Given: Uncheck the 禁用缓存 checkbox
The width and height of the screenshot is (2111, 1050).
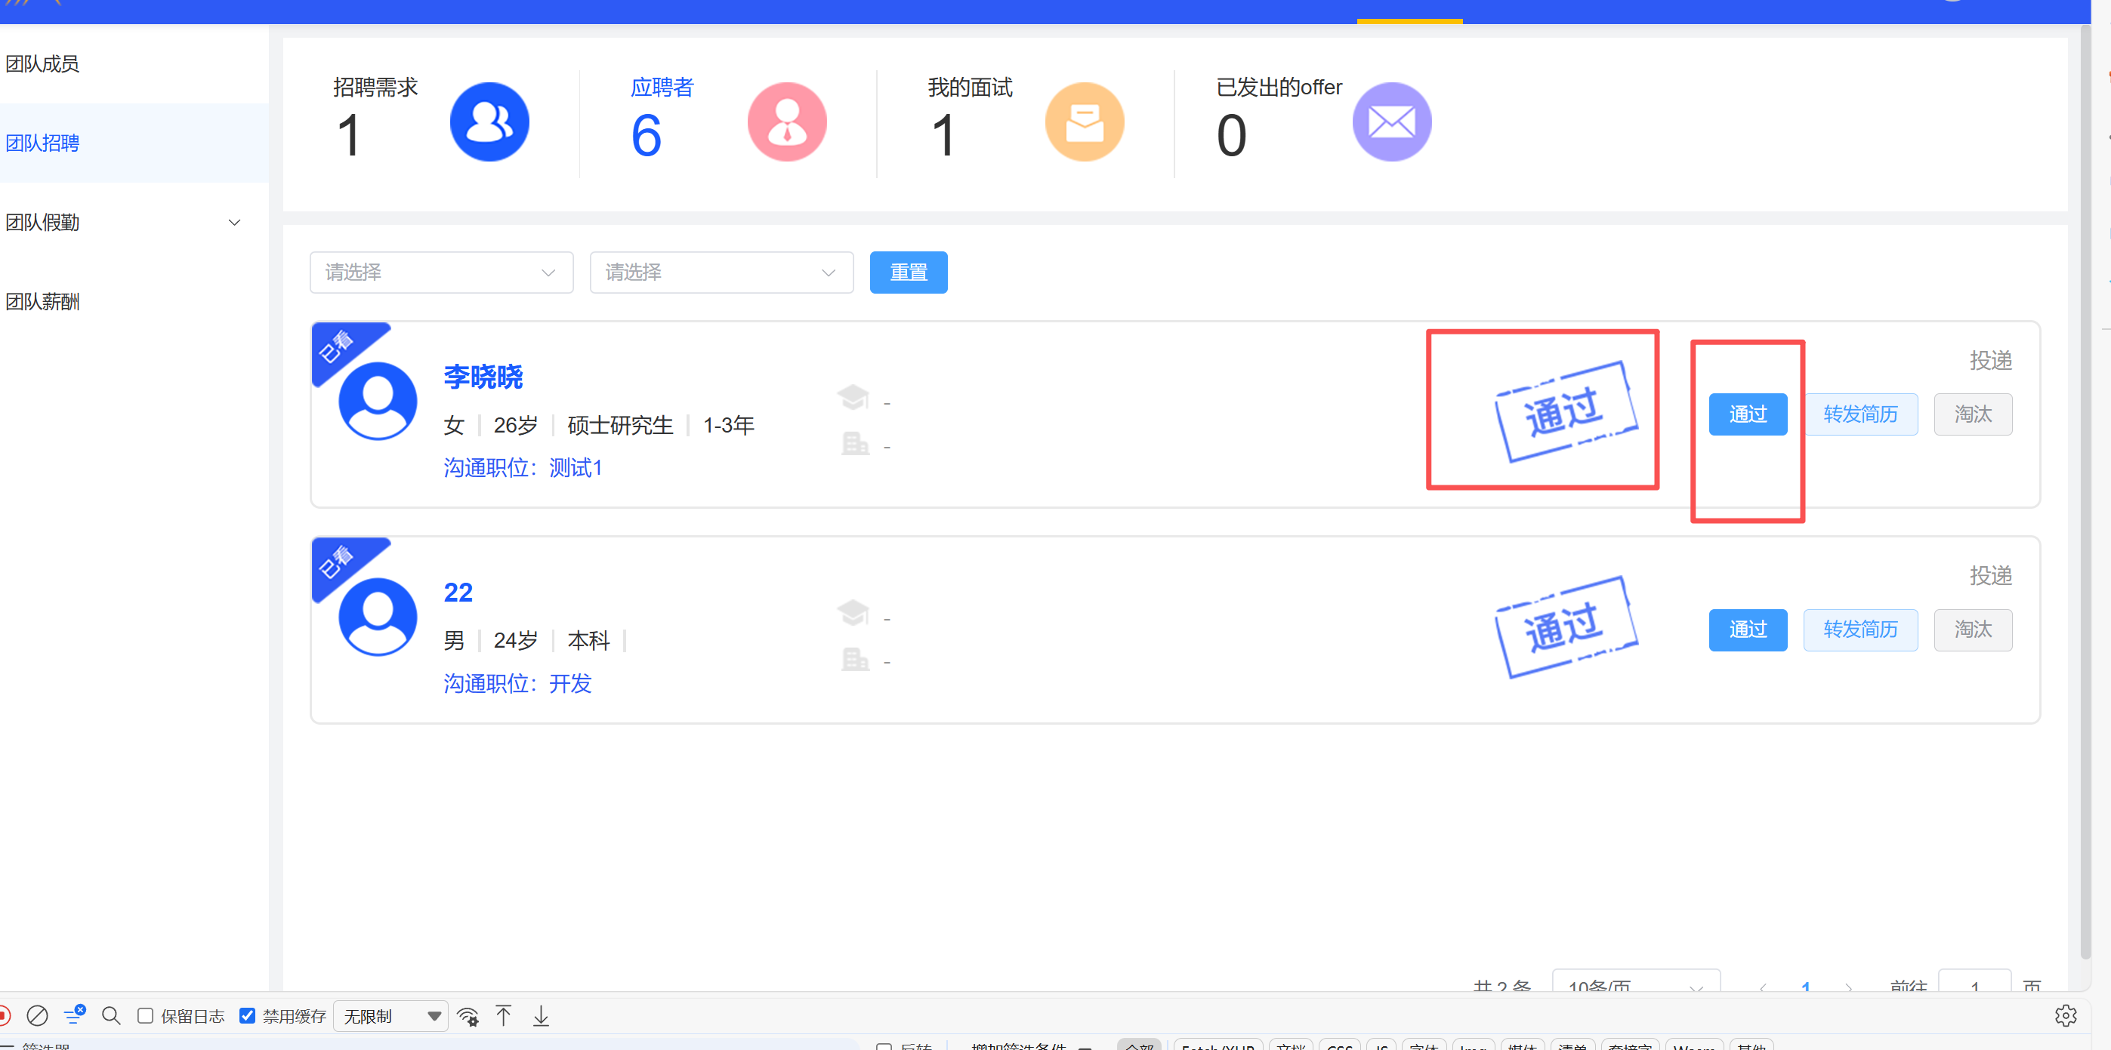Looking at the screenshot, I should click(248, 1017).
